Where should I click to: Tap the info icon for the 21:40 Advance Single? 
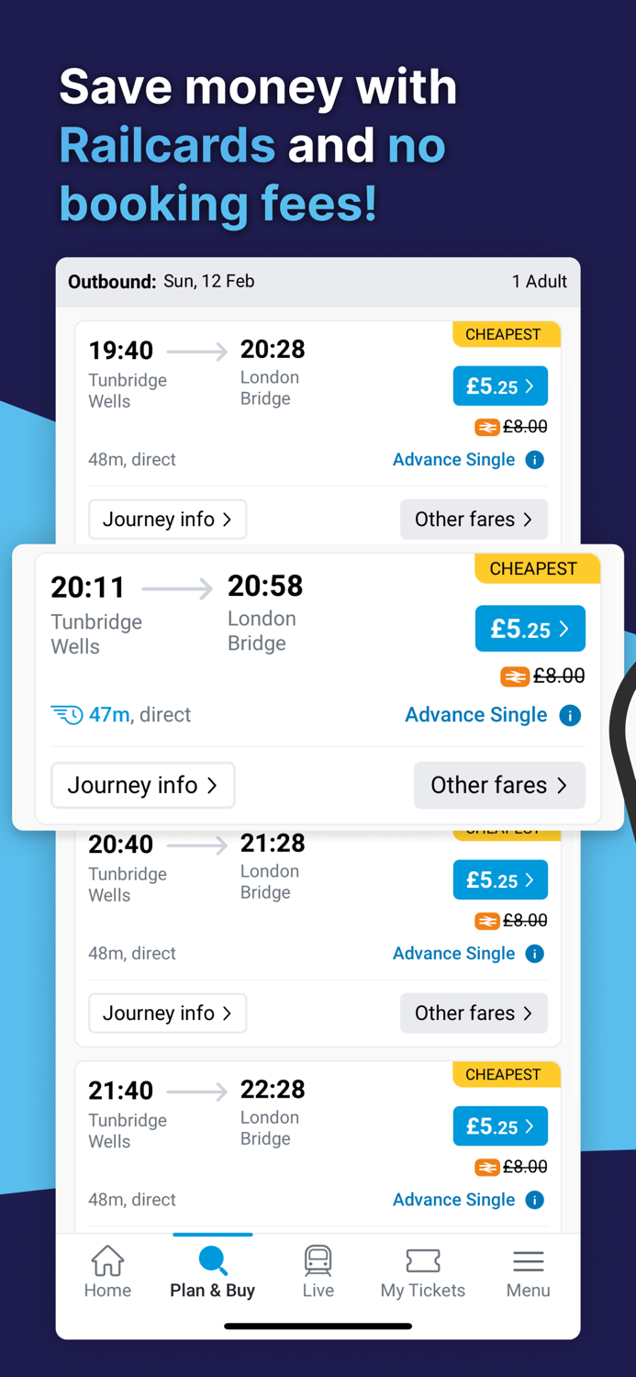pyautogui.click(x=534, y=1200)
